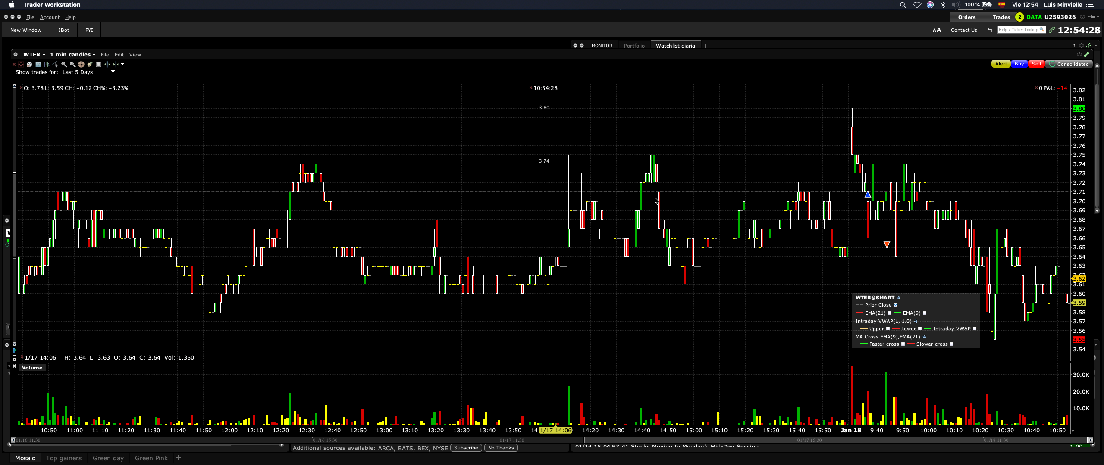Select the text annotation tool icon
Viewport: 1104px width, 465px height.
tap(38, 65)
